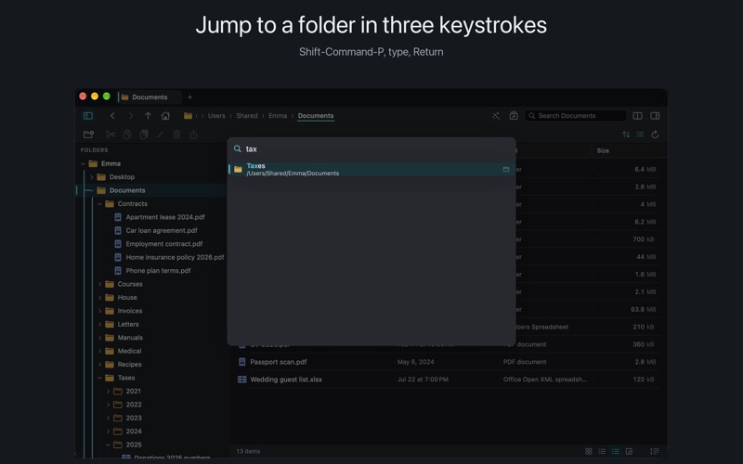Switch to icon grid view
This screenshot has height=464, width=743.
click(589, 451)
